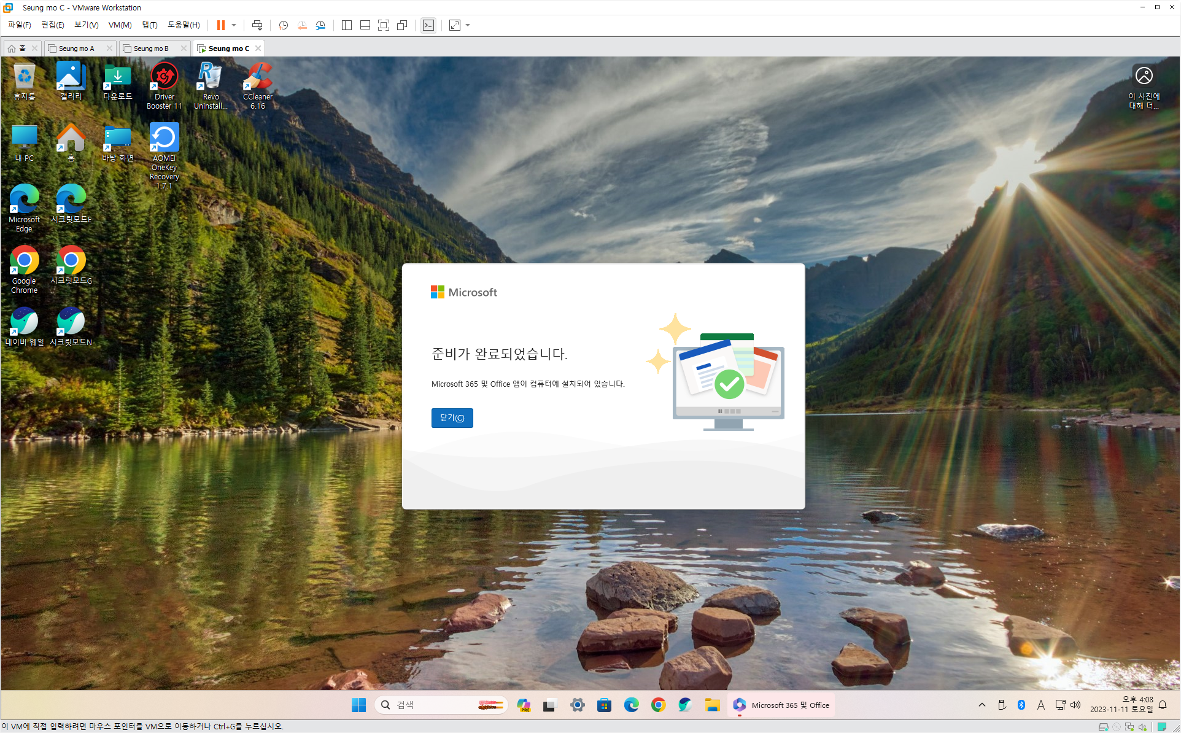Viewport: 1181px width, 733px height.
Task: Switch to Unity mode icon
Action: click(x=402, y=25)
